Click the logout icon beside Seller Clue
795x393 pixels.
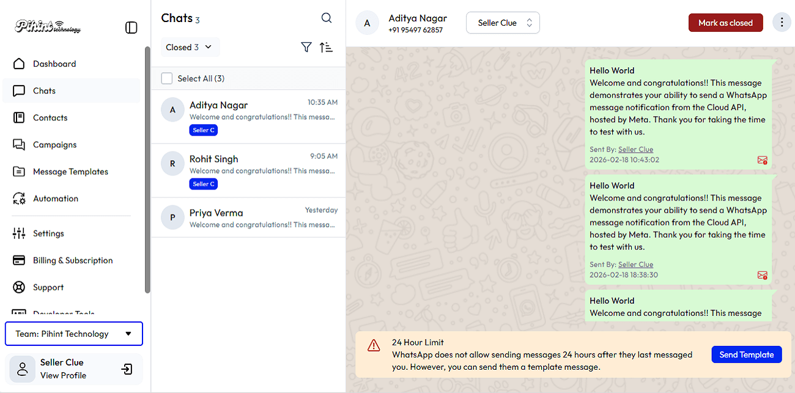(x=127, y=369)
